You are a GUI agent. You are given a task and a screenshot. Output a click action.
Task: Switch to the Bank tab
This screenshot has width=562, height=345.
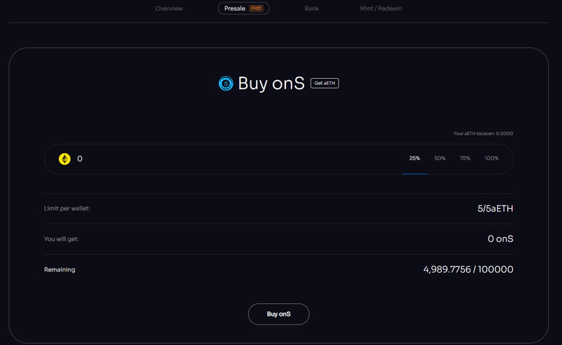tap(312, 9)
